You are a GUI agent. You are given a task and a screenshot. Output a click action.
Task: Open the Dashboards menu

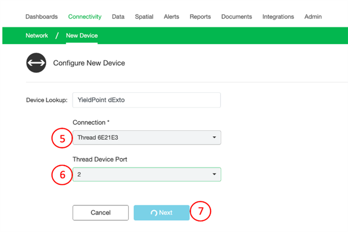41,17
